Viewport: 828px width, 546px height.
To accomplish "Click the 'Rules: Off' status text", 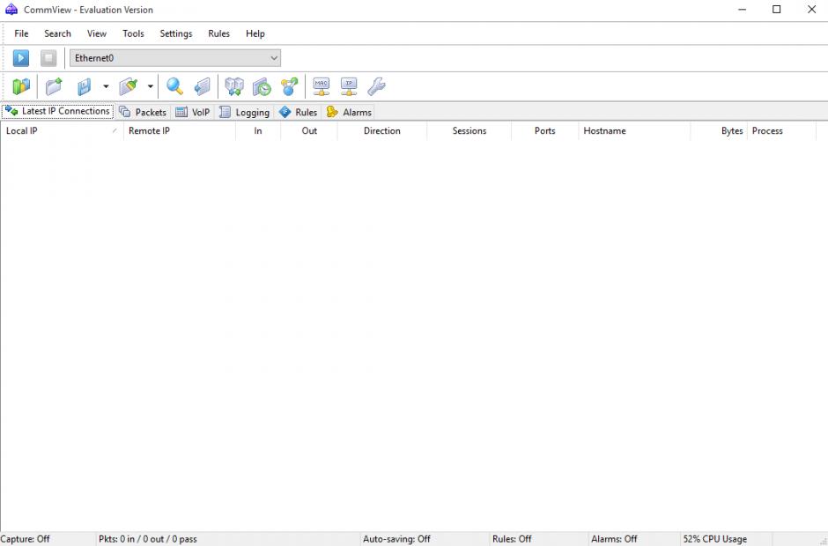I will pyautogui.click(x=512, y=539).
